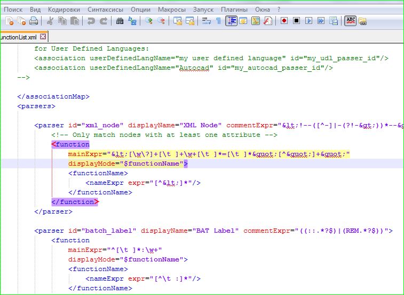The height and width of the screenshot is (295, 404).
Task: Click nameExpr expr="[^&lt;]*" line
Action: point(143,183)
